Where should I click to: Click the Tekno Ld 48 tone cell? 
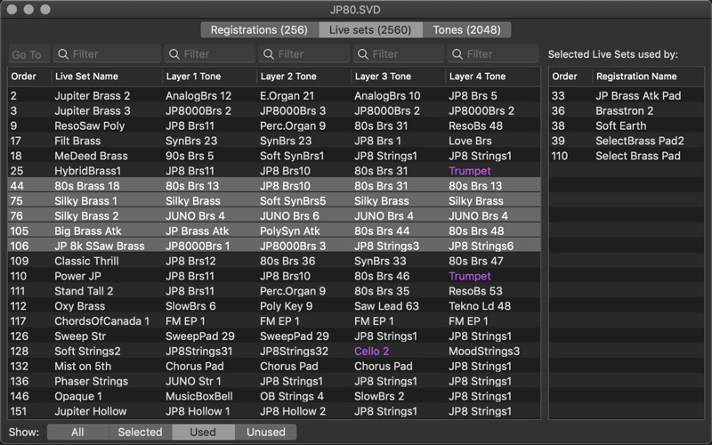point(480,306)
